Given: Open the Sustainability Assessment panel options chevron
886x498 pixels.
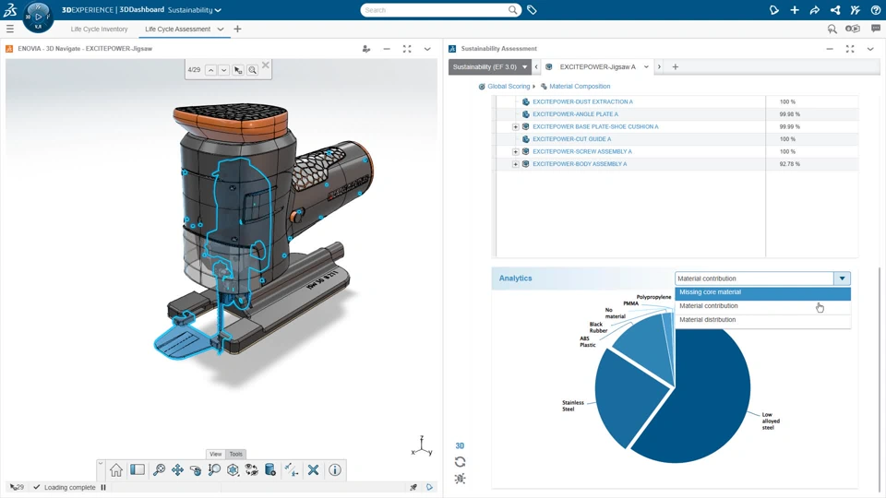Looking at the screenshot, I should click(870, 49).
